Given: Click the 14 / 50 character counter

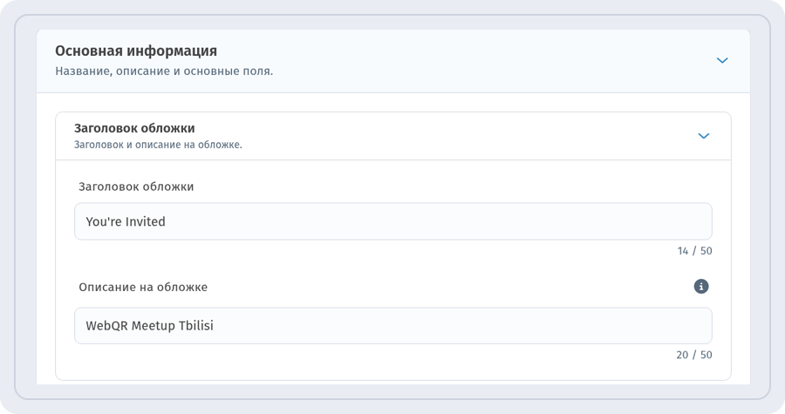Looking at the screenshot, I should [694, 251].
